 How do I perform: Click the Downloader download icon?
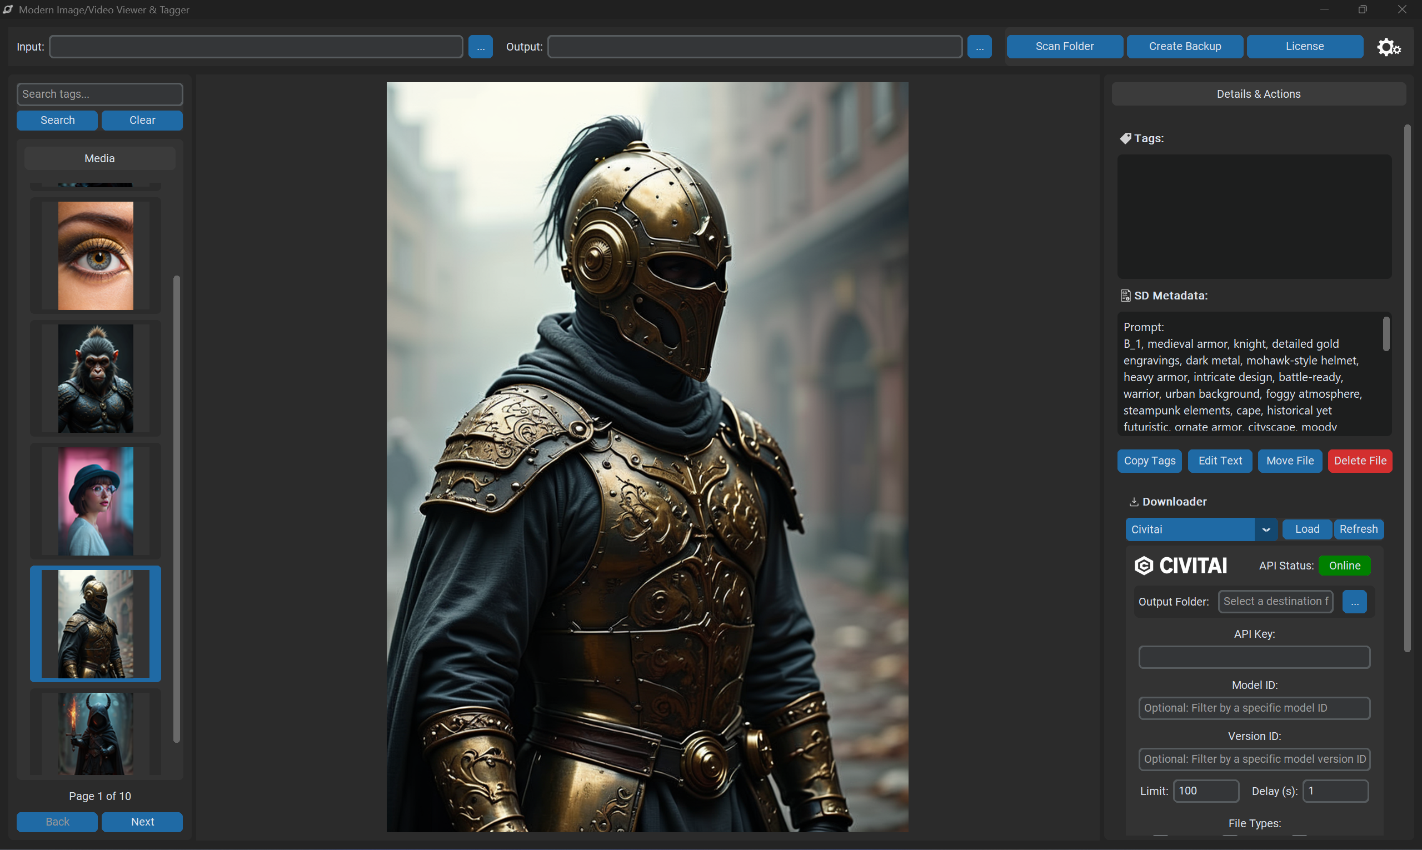coord(1133,502)
